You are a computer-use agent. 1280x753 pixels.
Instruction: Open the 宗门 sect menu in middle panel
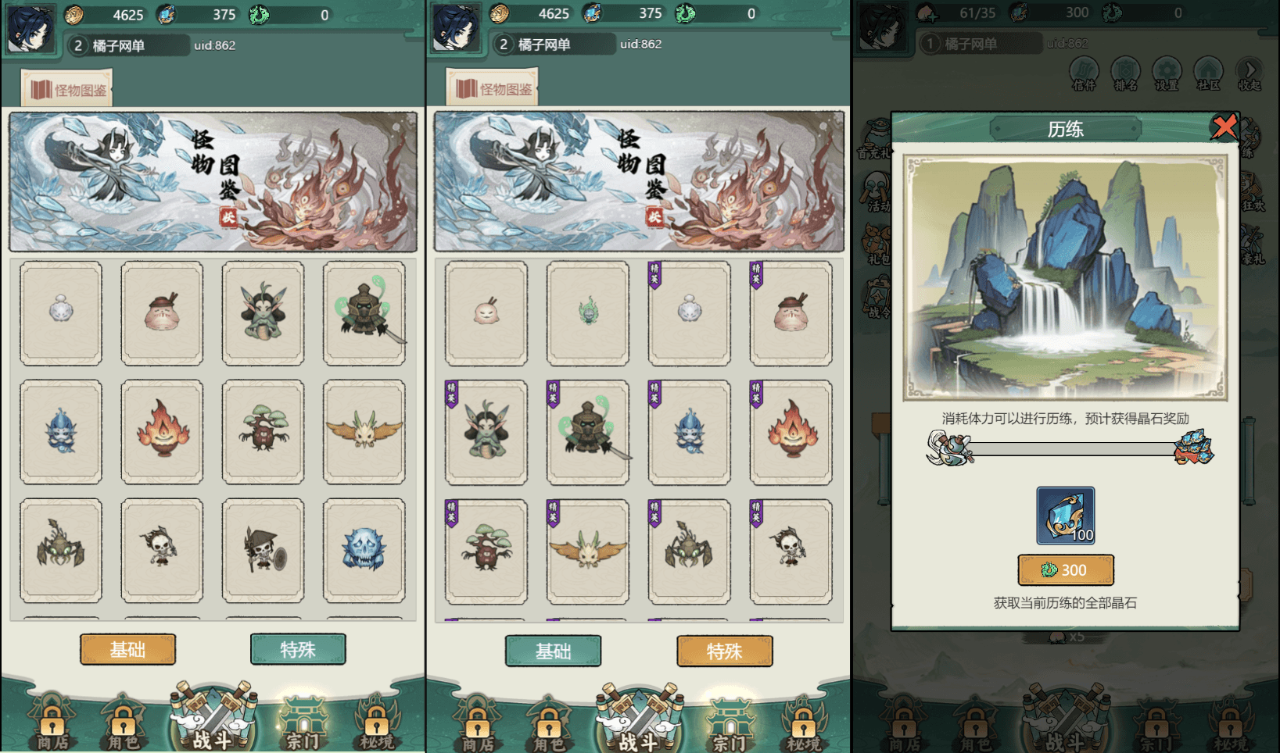click(728, 725)
